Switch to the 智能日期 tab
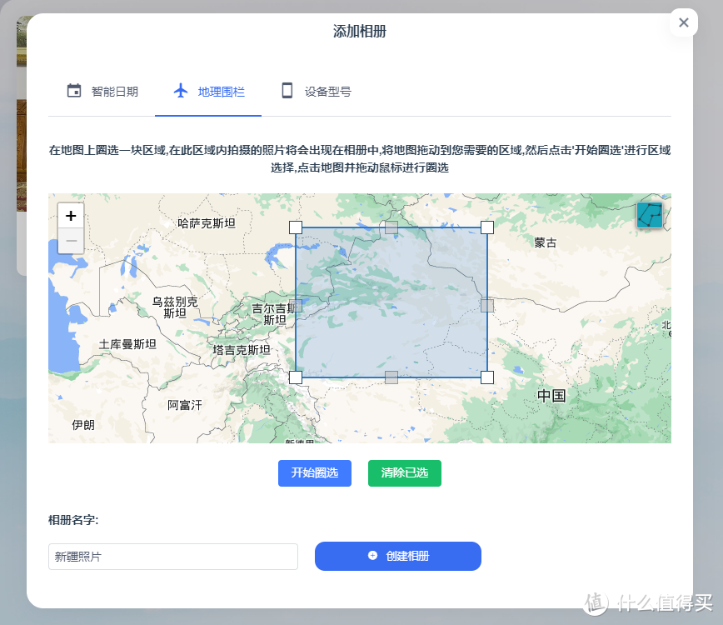 click(x=102, y=91)
